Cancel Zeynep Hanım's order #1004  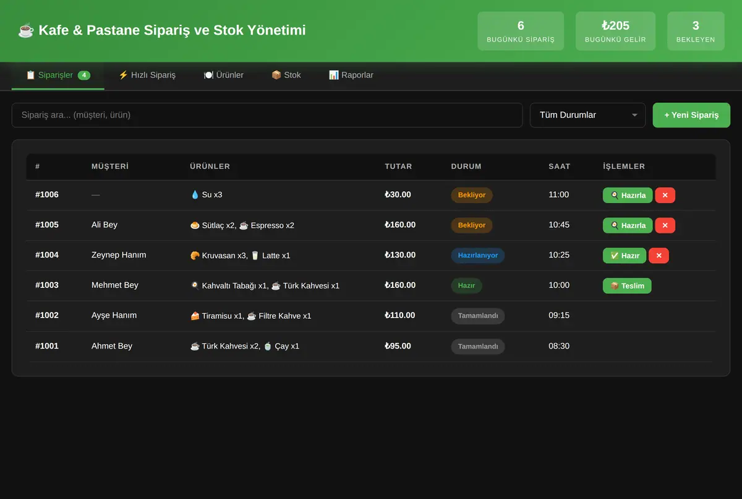pyautogui.click(x=659, y=256)
